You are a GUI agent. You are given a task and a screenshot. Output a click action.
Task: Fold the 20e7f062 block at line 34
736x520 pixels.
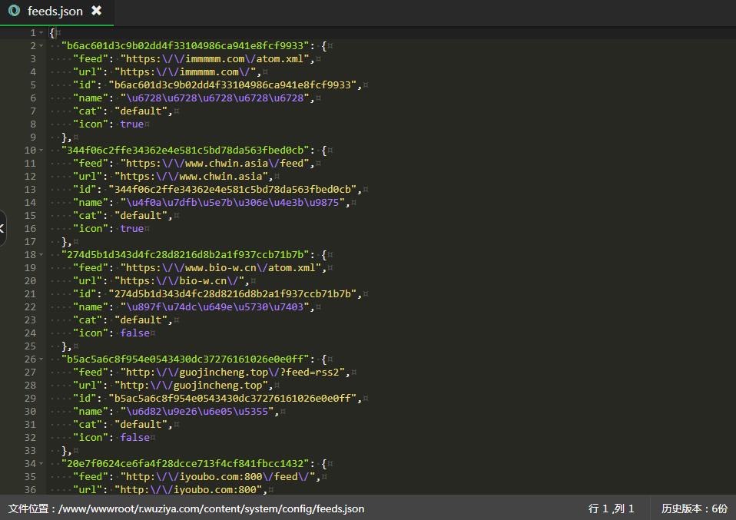(x=41, y=464)
